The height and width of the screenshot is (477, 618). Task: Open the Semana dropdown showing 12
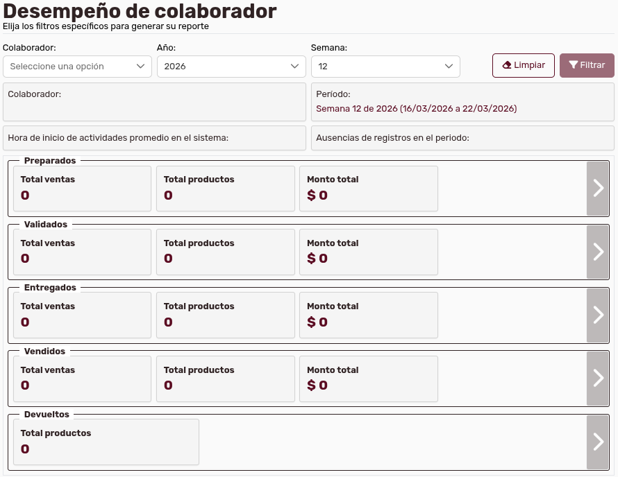tap(385, 67)
